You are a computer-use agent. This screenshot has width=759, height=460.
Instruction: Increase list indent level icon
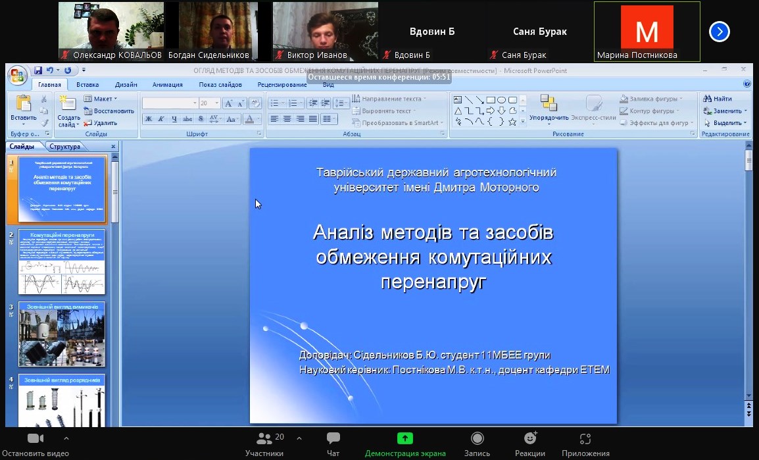(x=326, y=103)
